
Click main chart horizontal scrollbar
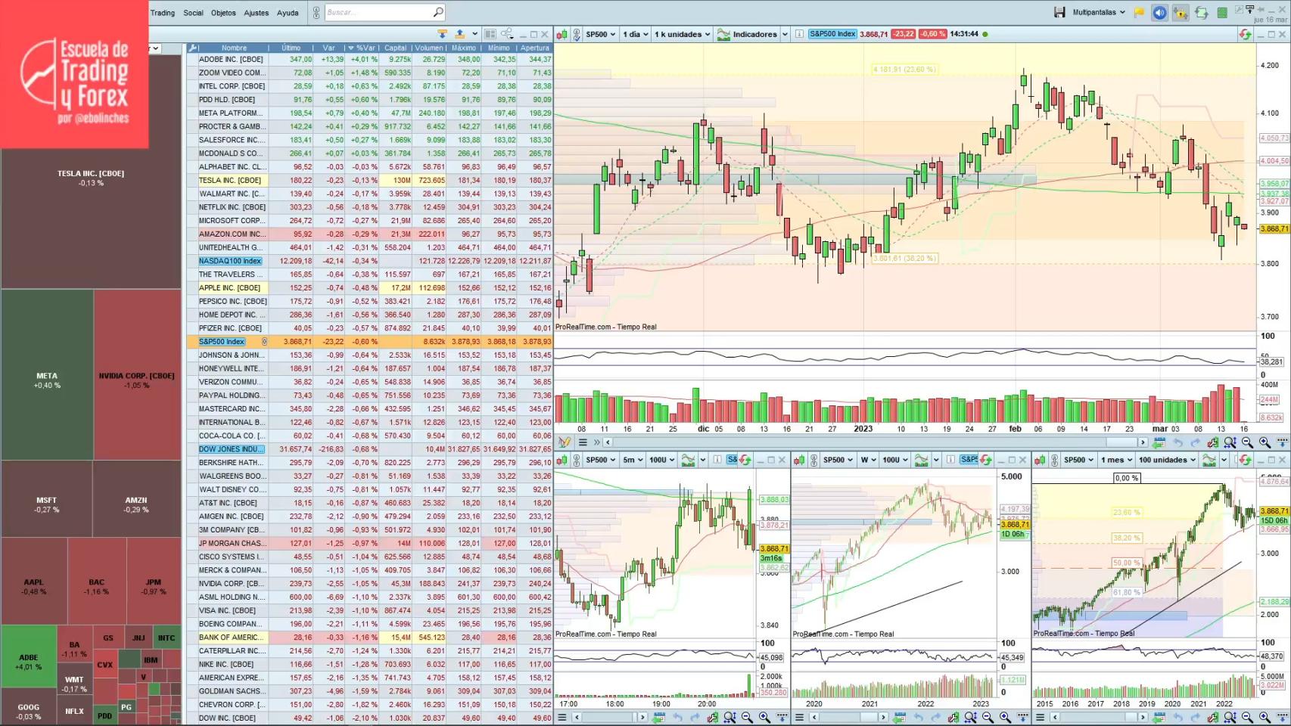tap(875, 442)
